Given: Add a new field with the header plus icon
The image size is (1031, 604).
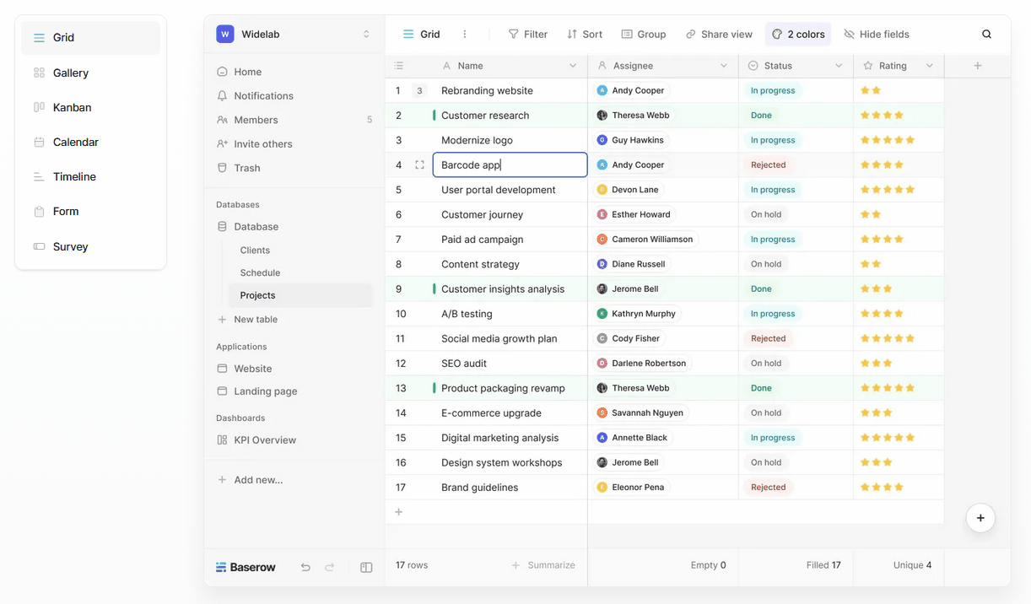Looking at the screenshot, I should coord(977,66).
